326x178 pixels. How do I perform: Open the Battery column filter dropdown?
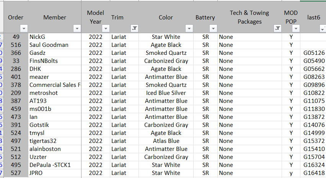click(213, 28)
